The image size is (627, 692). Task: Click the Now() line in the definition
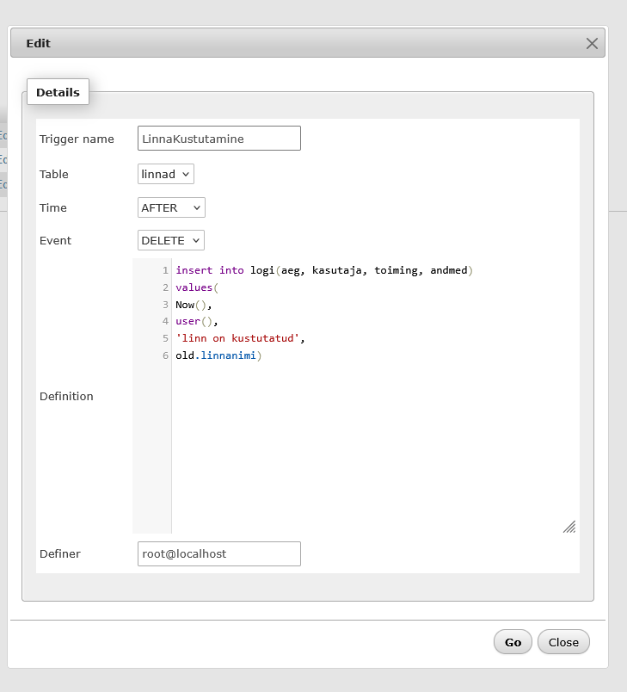[193, 305]
